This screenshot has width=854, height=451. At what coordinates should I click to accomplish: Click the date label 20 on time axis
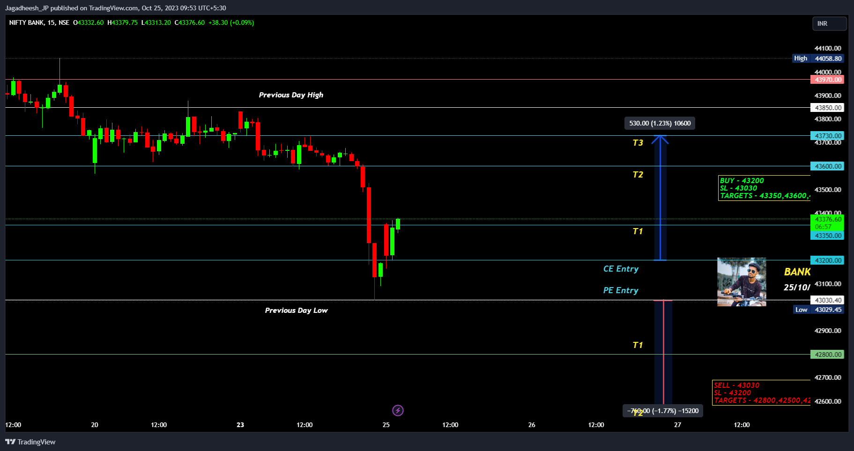[95, 425]
